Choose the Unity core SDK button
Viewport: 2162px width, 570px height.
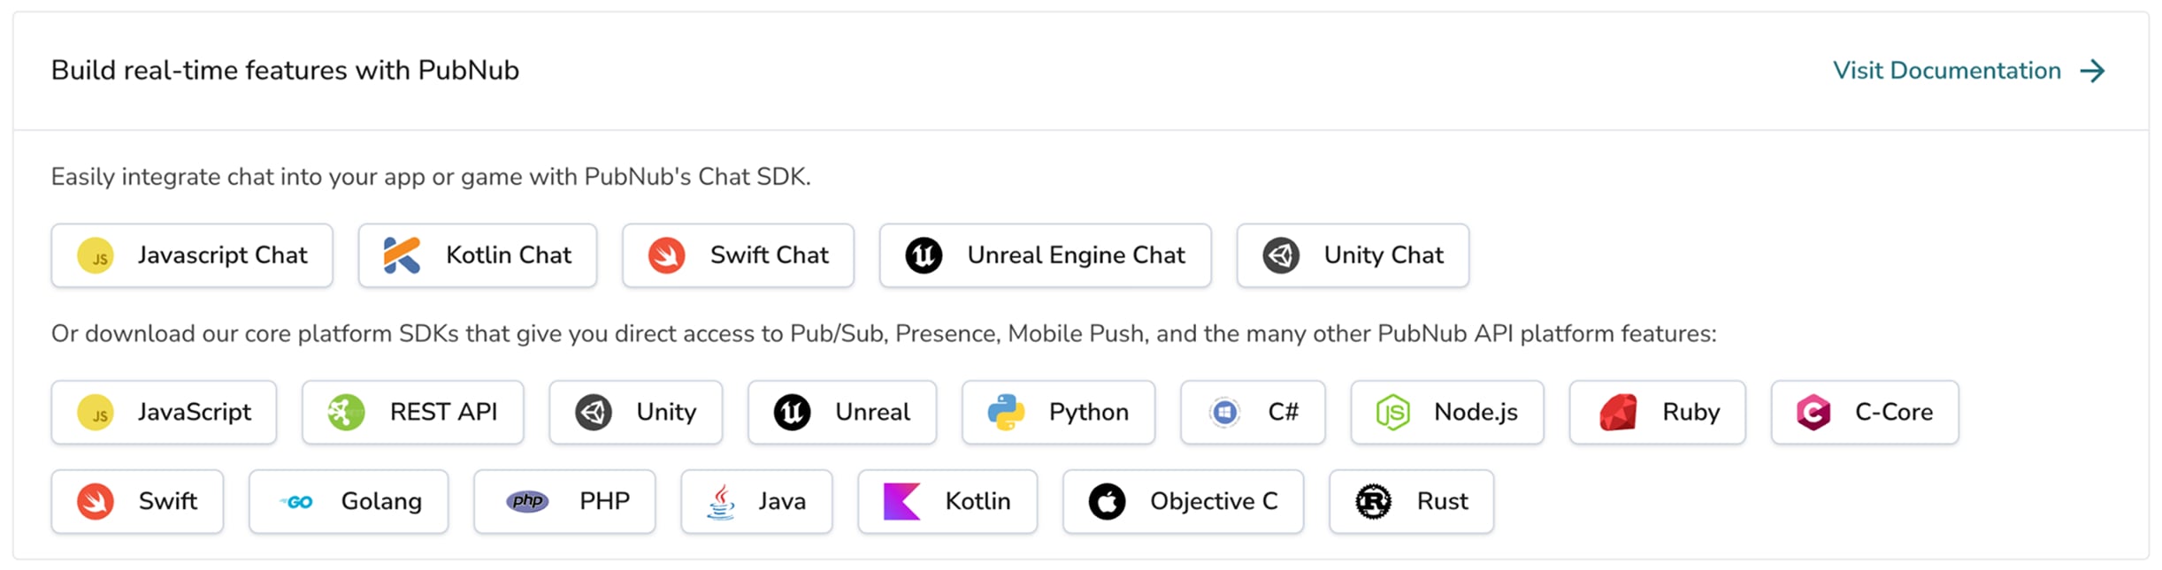[x=635, y=413]
